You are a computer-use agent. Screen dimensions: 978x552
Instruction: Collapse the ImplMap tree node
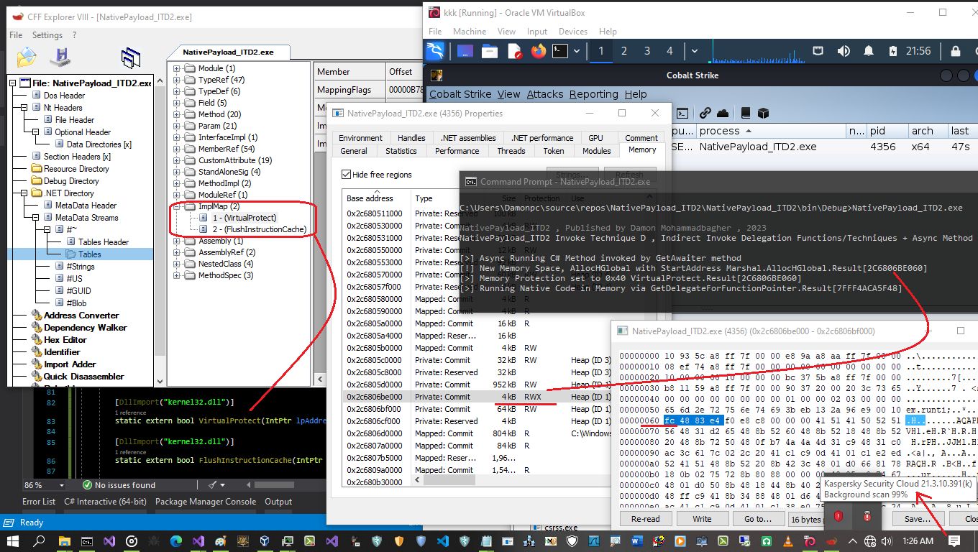pos(177,206)
